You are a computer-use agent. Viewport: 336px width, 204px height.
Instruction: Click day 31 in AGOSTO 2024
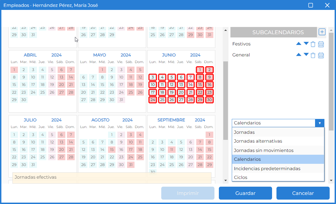(130, 165)
